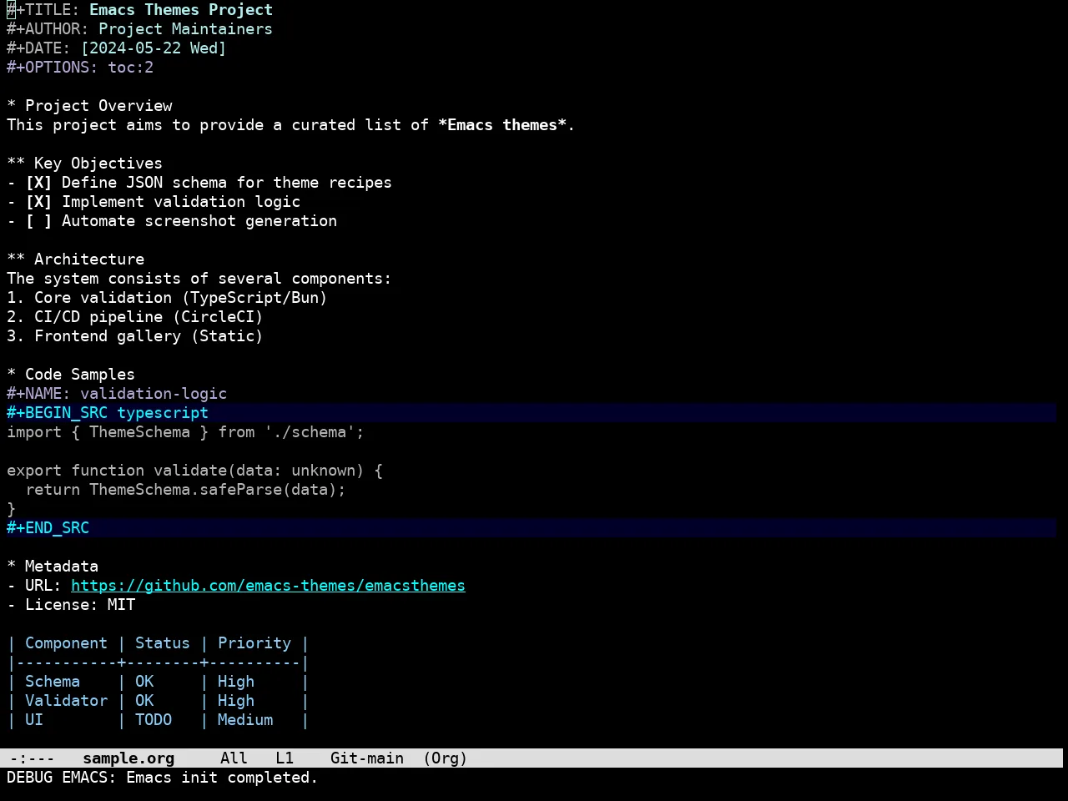Click the All position indicator in mode line
Viewport: 1068px width, 801px height.
coord(234,758)
